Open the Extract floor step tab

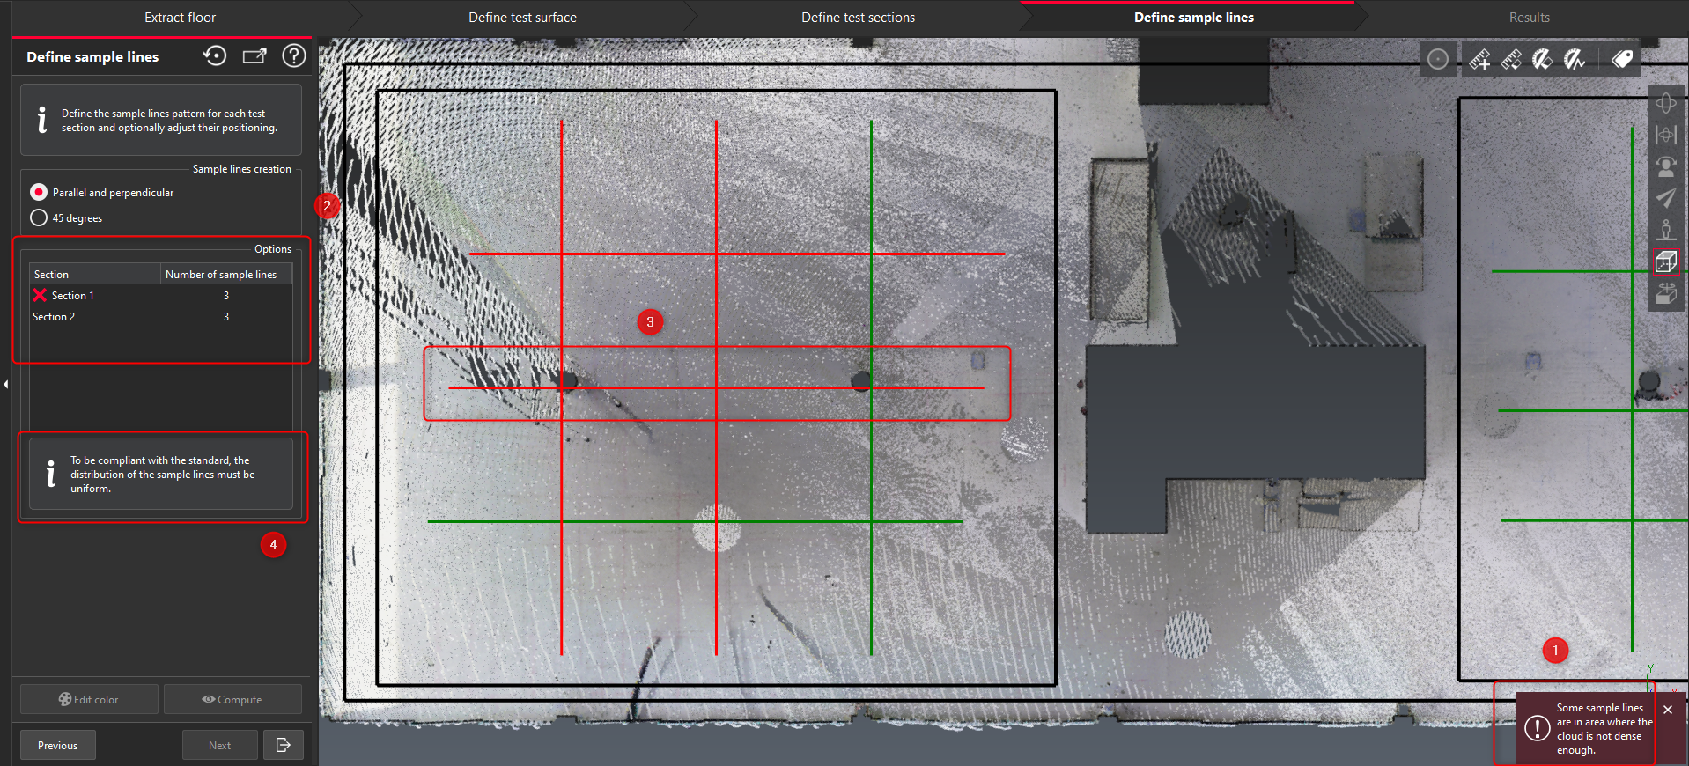(180, 18)
